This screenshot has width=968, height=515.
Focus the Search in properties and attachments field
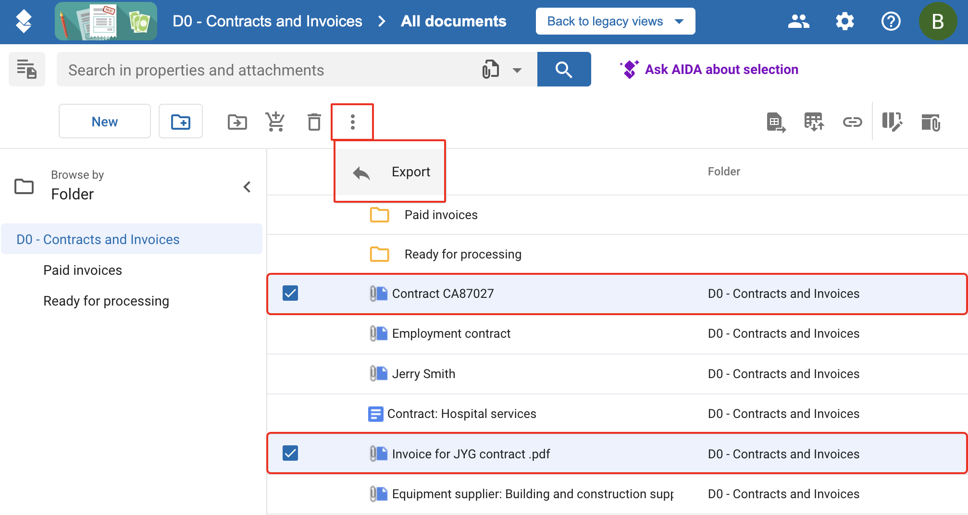[269, 70]
